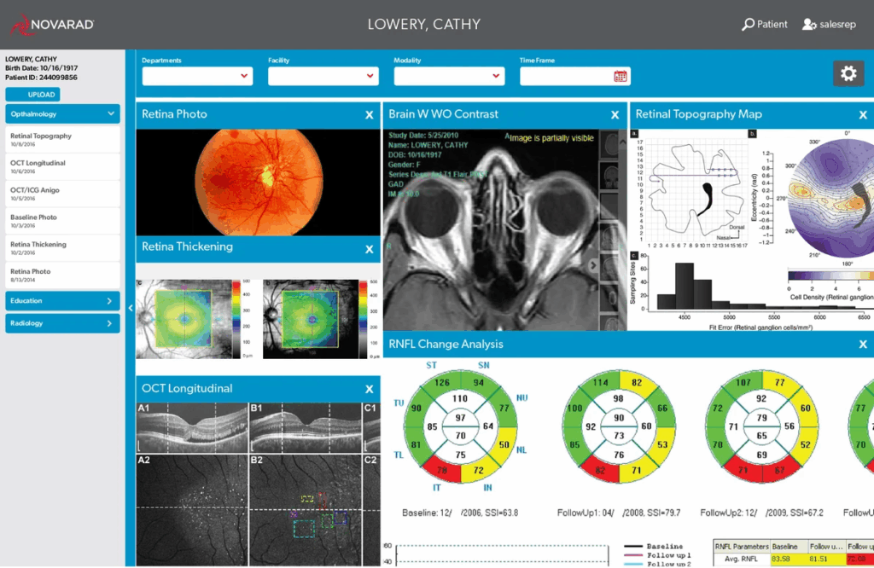The height and width of the screenshot is (568, 874).
Task: Close the OCT Longitudinal panel
Action: pyautogui.click(x=369, y=389)
